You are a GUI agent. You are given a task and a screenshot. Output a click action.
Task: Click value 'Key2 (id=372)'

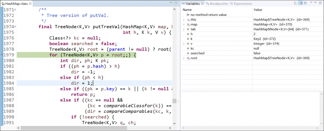click(x=265, y=39)
